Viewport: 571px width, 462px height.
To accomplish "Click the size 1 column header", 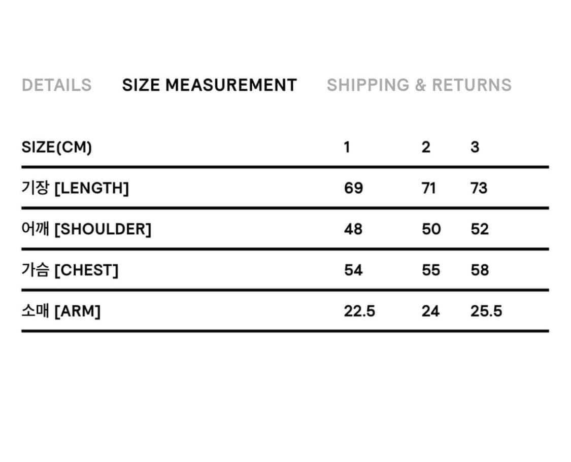I will [x=347, y=147].
